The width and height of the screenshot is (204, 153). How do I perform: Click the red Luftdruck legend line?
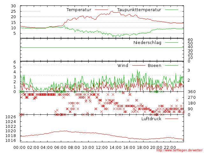(171, 119)
